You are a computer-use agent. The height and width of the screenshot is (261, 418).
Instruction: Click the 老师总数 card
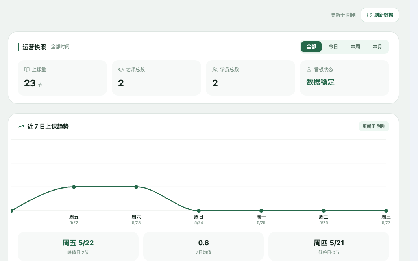157,78
